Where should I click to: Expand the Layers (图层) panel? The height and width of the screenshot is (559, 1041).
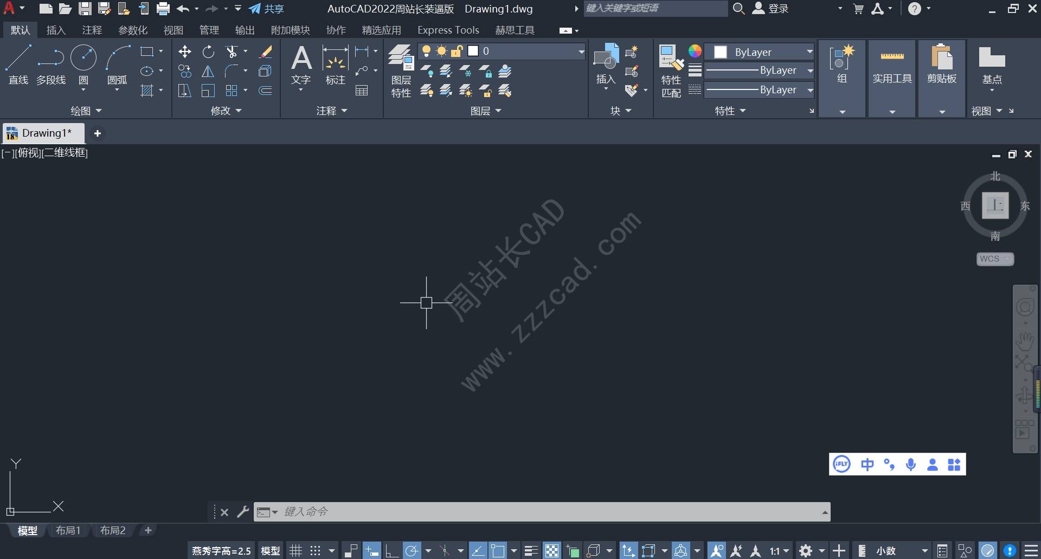[x=486, y=111]
